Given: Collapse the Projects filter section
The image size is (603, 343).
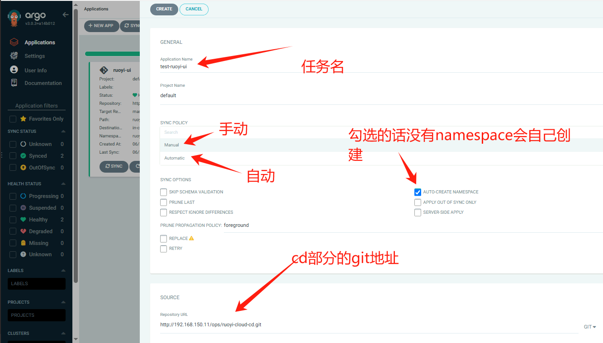Looking at the screenshot, I should tap(63, 302).
